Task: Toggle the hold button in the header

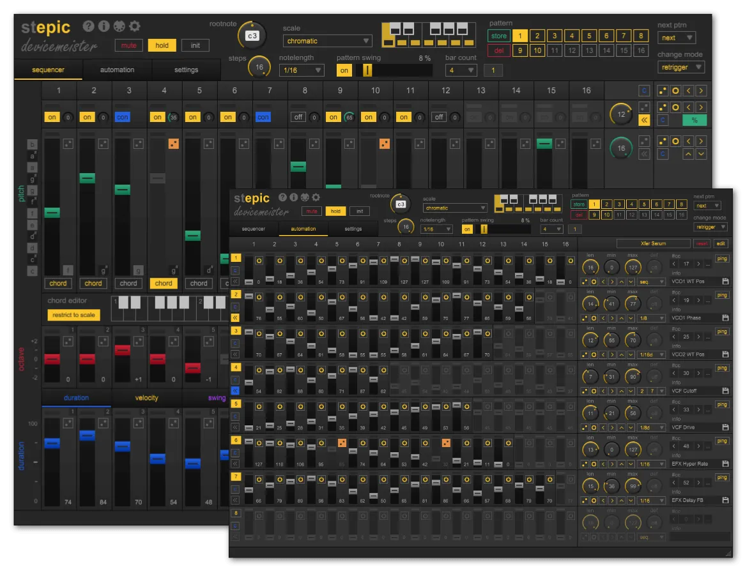Action: click(x=336, y=211)
